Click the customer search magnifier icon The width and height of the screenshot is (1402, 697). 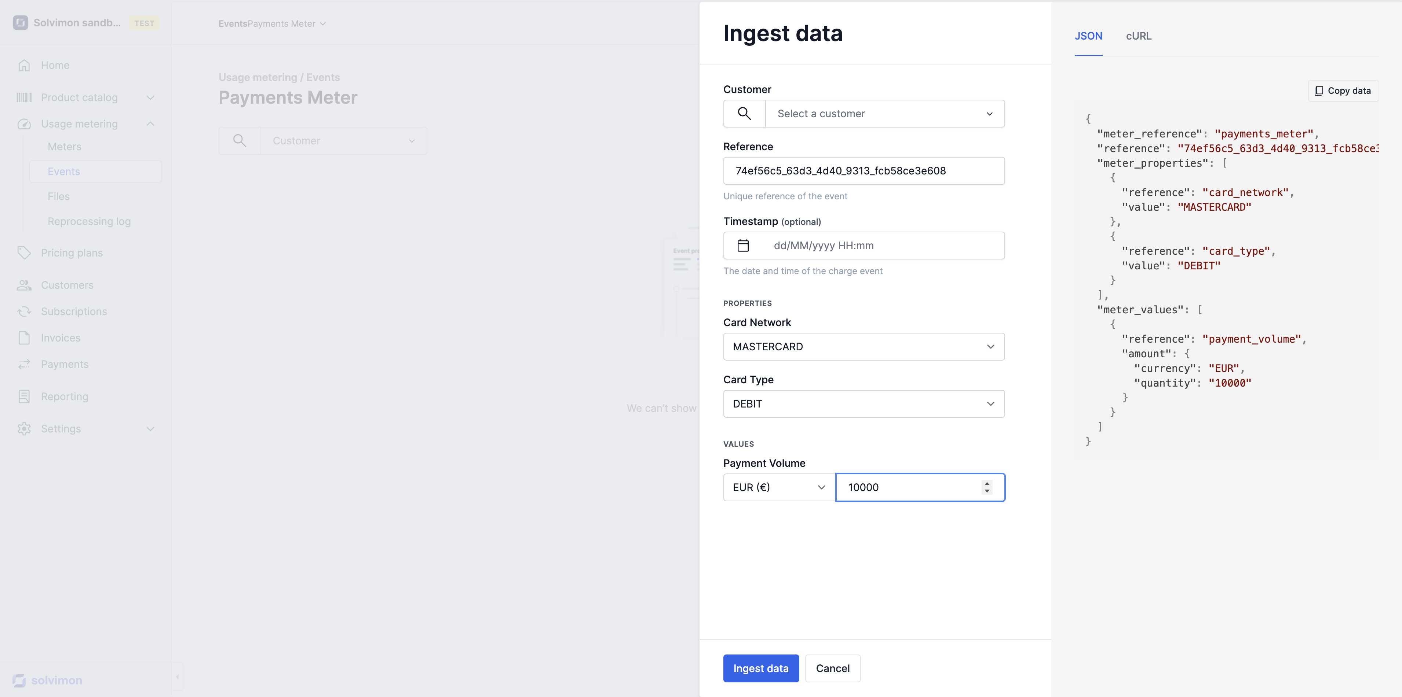coord(744,114)
